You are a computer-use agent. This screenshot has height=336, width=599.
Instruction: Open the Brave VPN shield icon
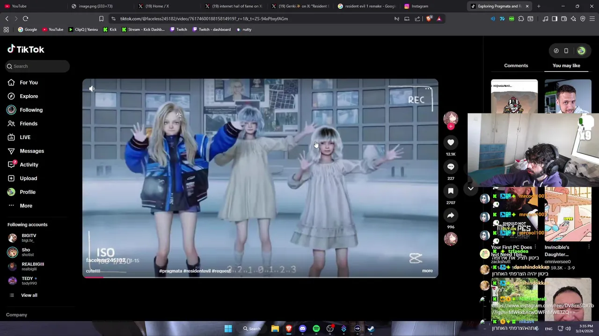tap(583, 19)
